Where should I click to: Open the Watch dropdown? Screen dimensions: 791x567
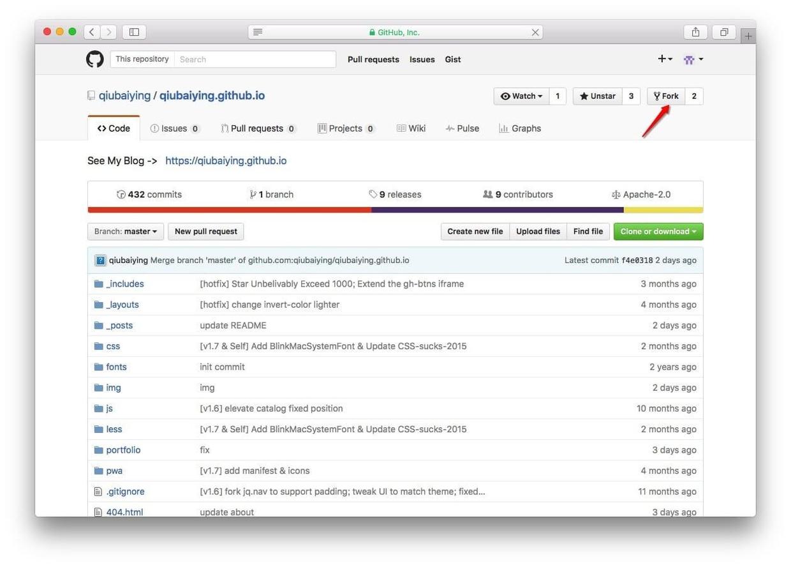tap(521, 96)
